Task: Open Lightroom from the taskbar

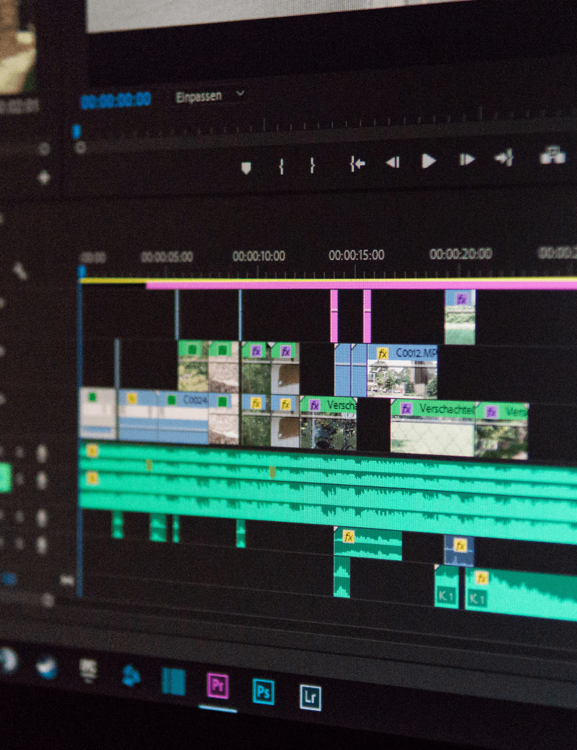Action: [310, 697]
